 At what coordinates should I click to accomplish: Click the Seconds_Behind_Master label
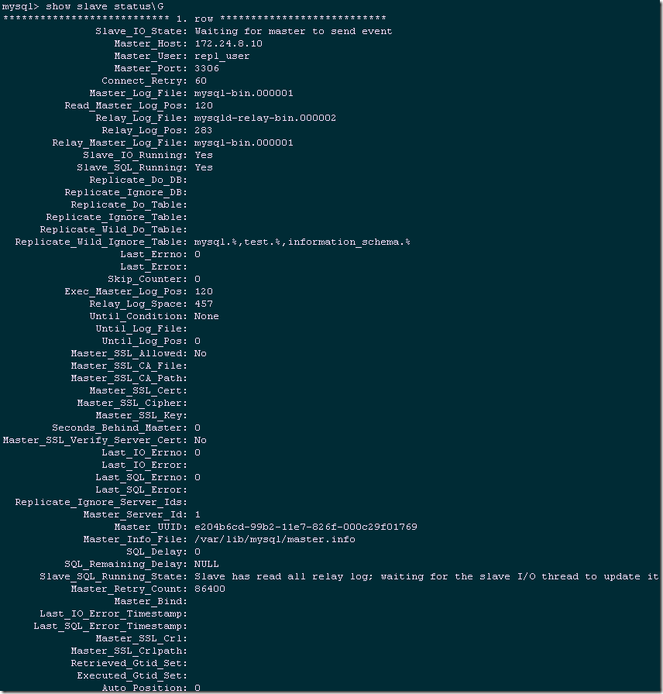[119, 428]
